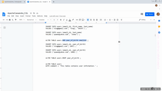Click the Undo icon in the toolbar
This screenshot has height=91, width=162.
coord(4,20)
